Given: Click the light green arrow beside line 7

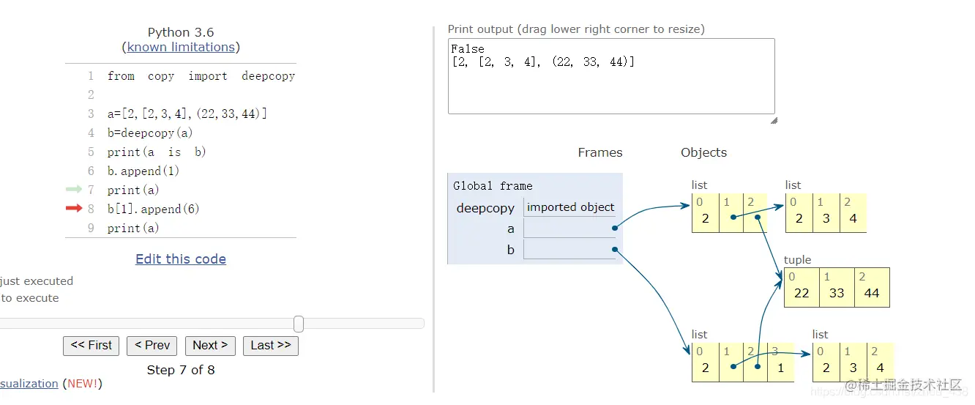Looking at the screenshot, I should [x=74, y=190].
